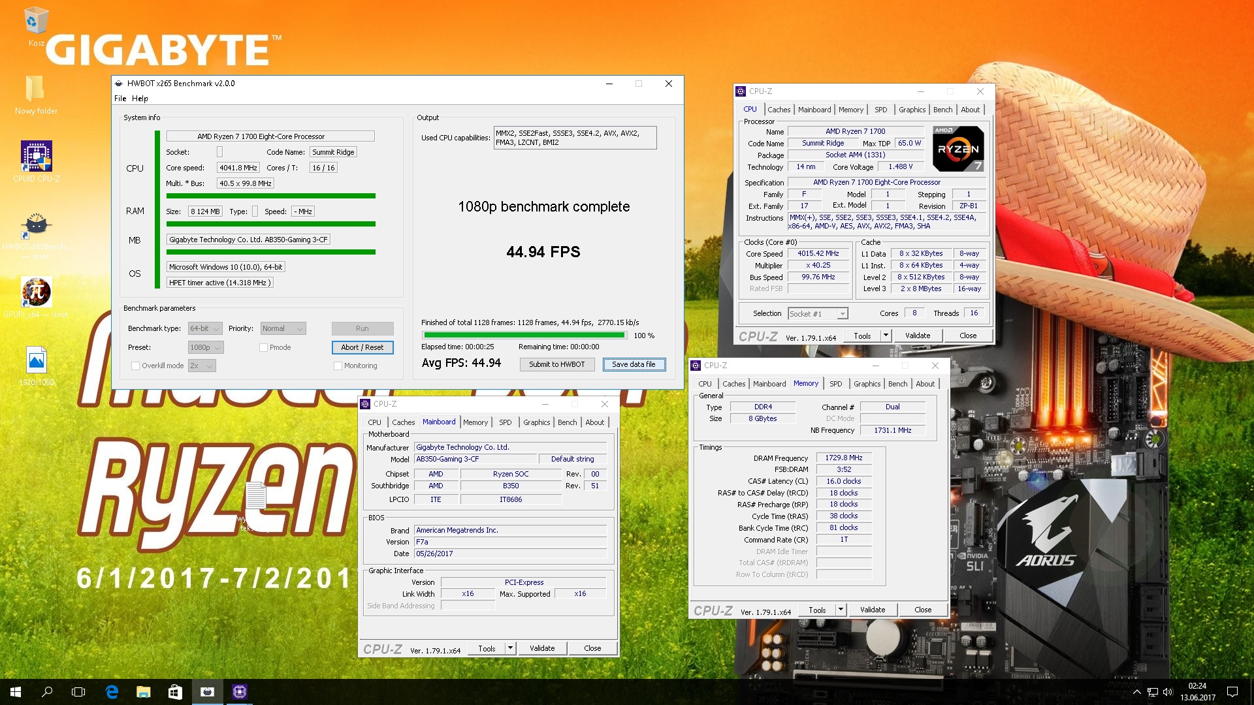This screenshot has width=1254, height=705.
Task: Open the Windows Start menu
Action: coord(16,692)
